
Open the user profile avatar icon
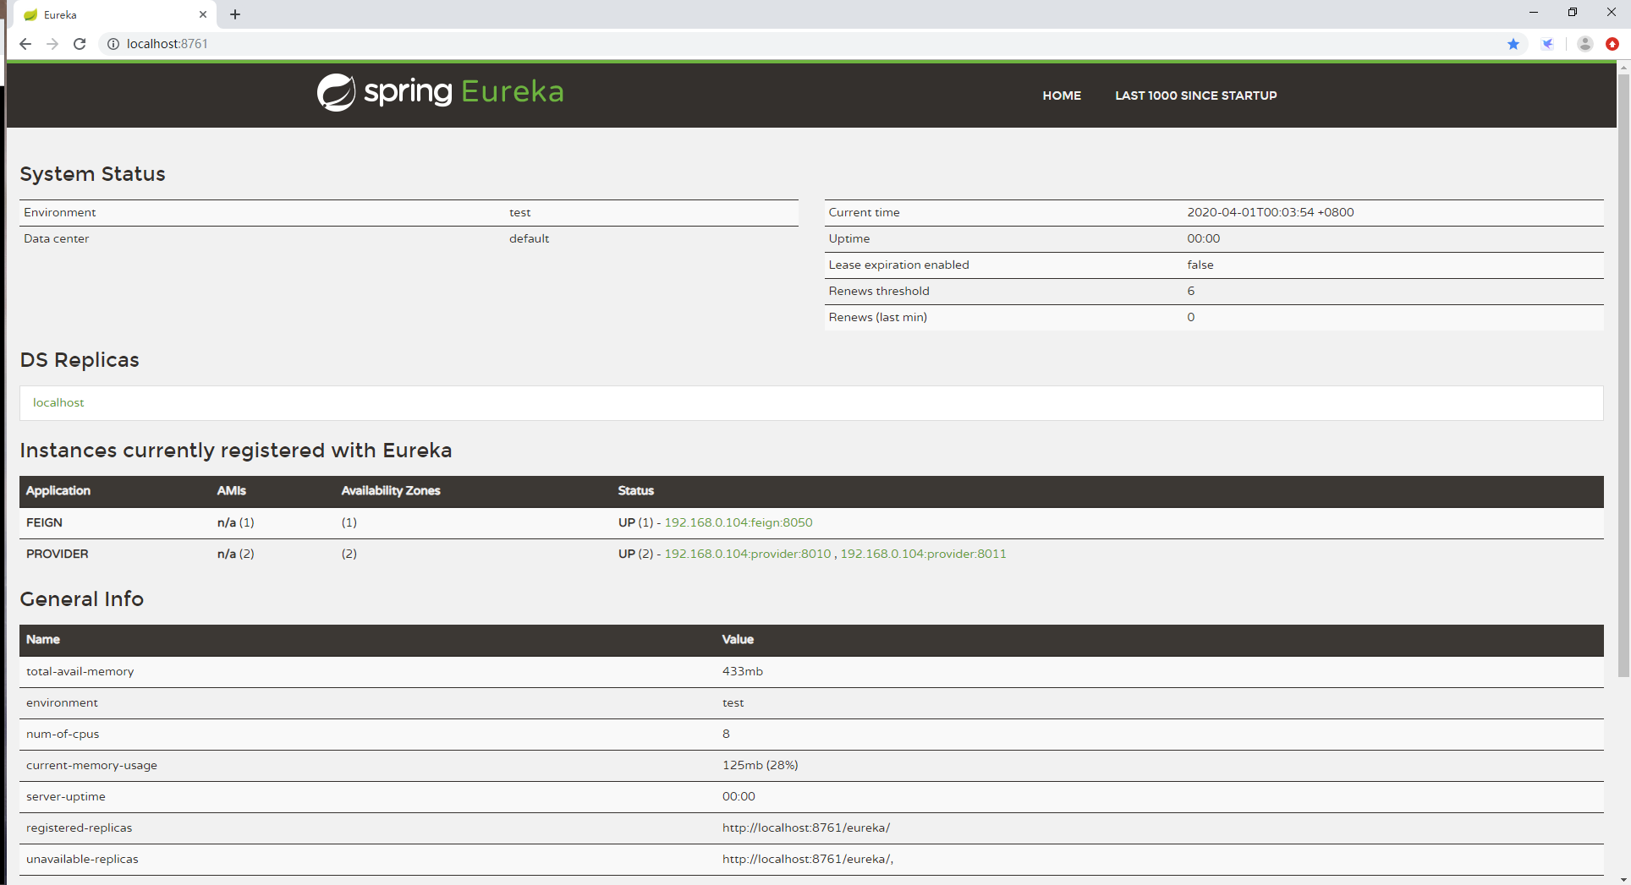1585,44
